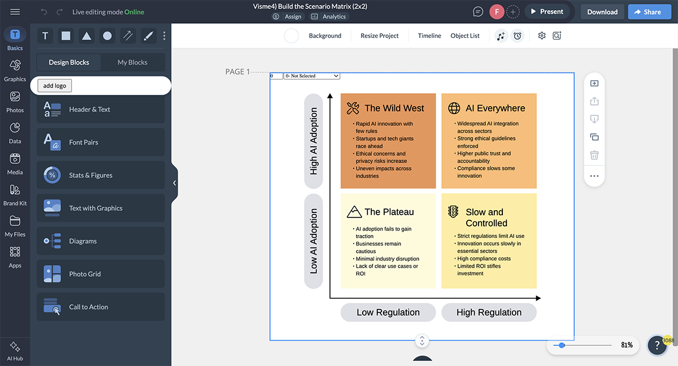Open the Graphics sidebar panel
The width and height of the screenshot is (678, 366).
tap(15, 70)
